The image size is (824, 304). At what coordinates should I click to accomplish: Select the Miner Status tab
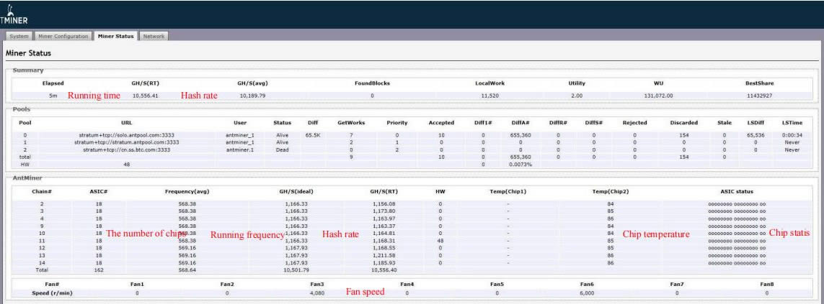coord(115,36)
